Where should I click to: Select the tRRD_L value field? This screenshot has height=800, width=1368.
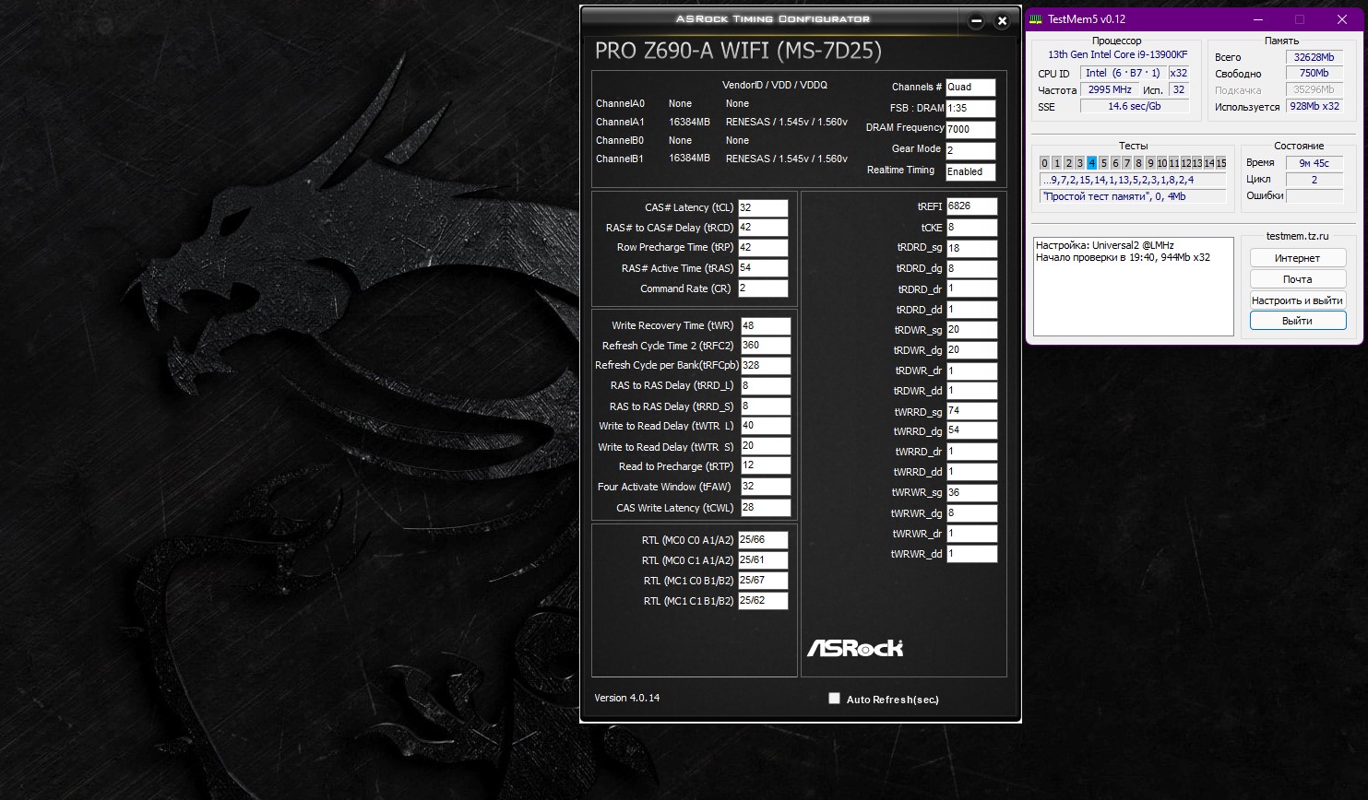click(x=766, y=386)
